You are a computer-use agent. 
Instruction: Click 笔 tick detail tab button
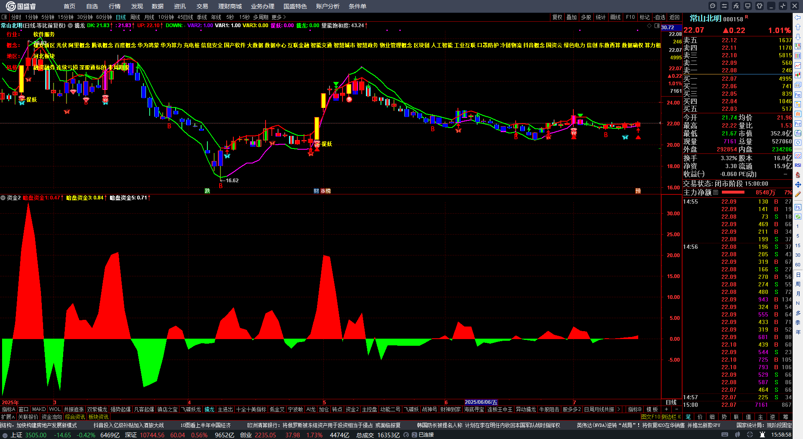tap(688, 417)
